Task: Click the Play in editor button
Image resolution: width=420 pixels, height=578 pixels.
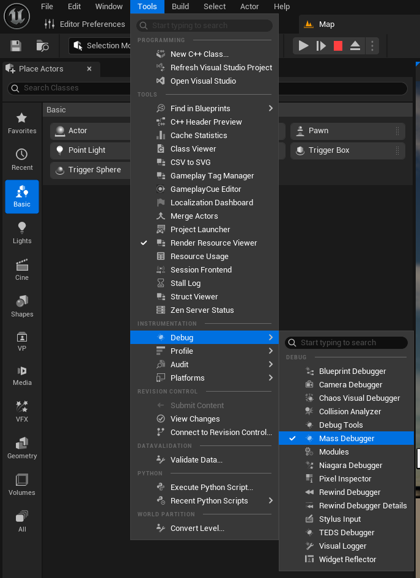Action: (303, 46)
